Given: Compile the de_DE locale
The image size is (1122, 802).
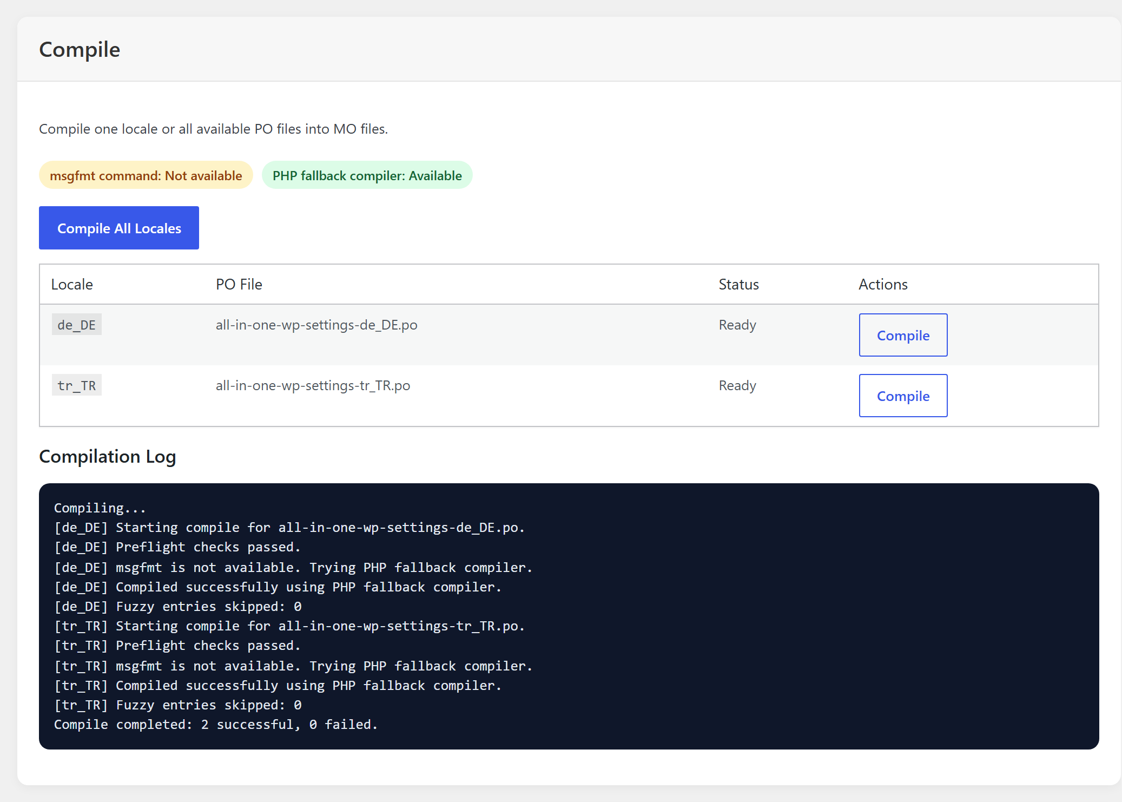Looking at the screenshot, I should coord(903,335).
